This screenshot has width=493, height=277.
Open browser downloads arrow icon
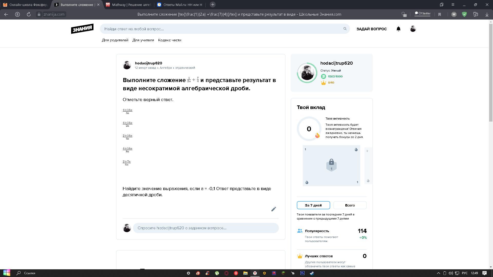tap(487, 14)
